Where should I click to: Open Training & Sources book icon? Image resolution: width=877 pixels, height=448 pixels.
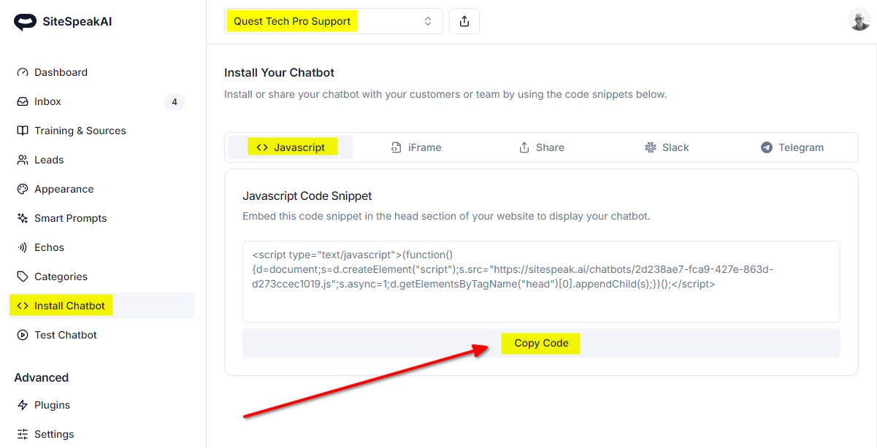23,131
